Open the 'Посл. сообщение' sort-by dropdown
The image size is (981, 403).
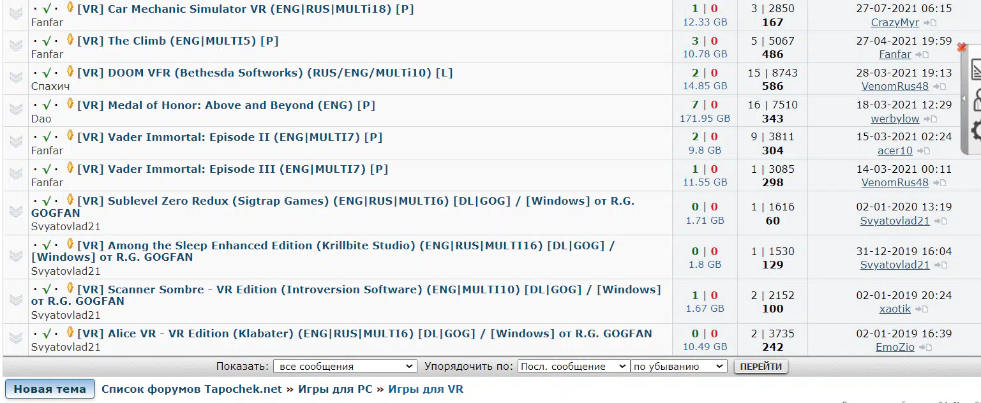pos(573,367)
